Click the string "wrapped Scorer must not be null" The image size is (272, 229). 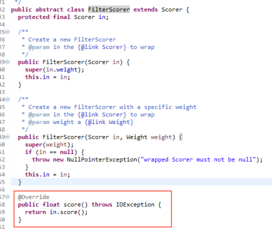(x=198, y=159)
